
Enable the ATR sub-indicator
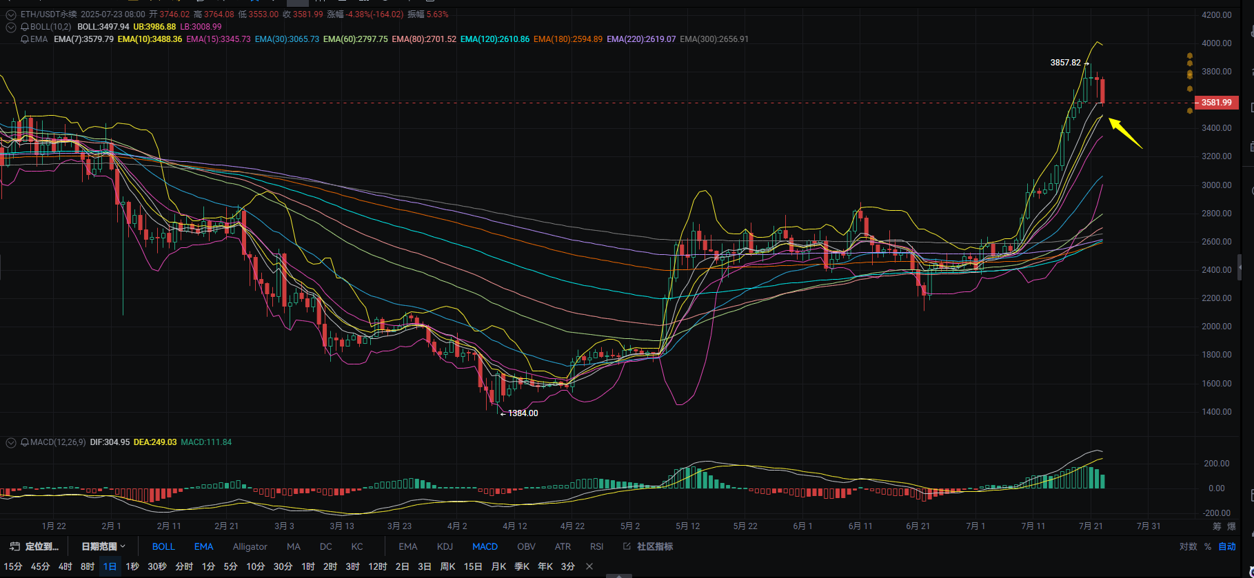click(563, 546)
